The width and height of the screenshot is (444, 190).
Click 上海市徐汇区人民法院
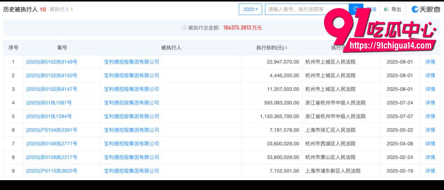(330, 130)
